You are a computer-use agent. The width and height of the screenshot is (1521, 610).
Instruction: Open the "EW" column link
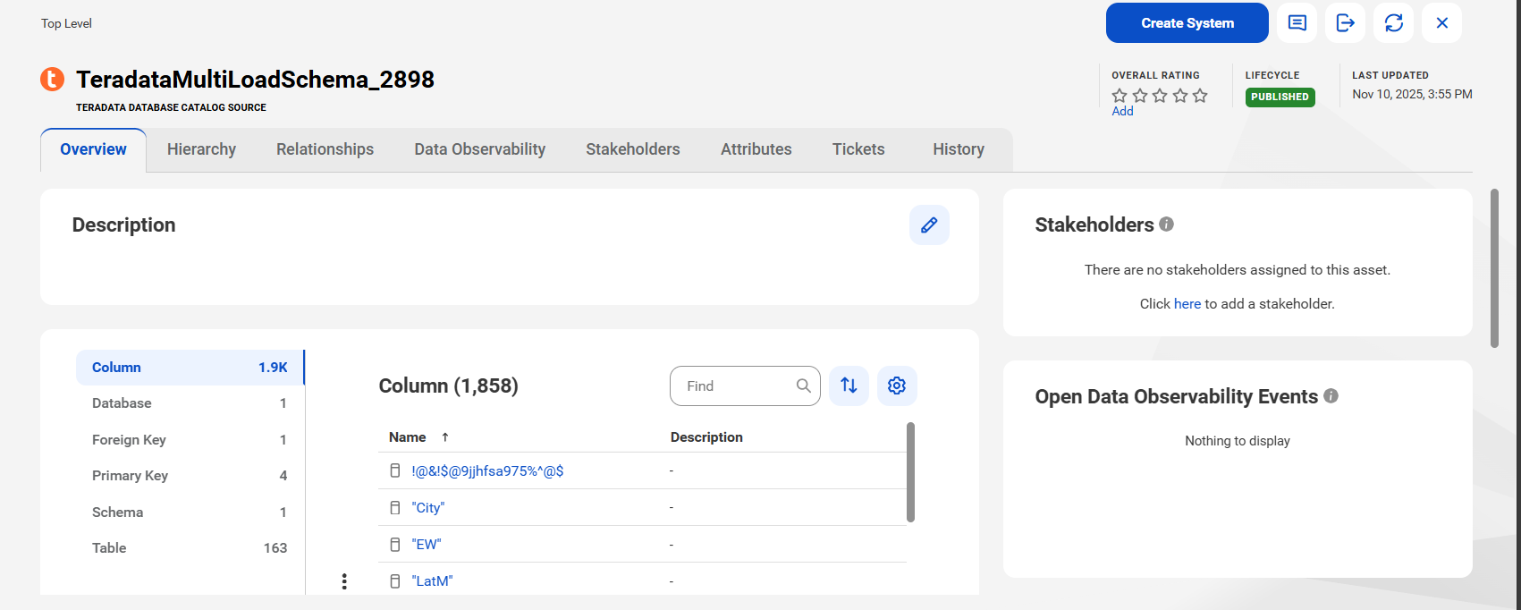tap(427, 545)
